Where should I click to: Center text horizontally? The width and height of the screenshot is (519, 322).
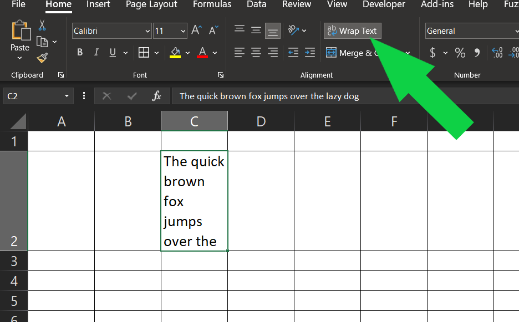point(256,53)
